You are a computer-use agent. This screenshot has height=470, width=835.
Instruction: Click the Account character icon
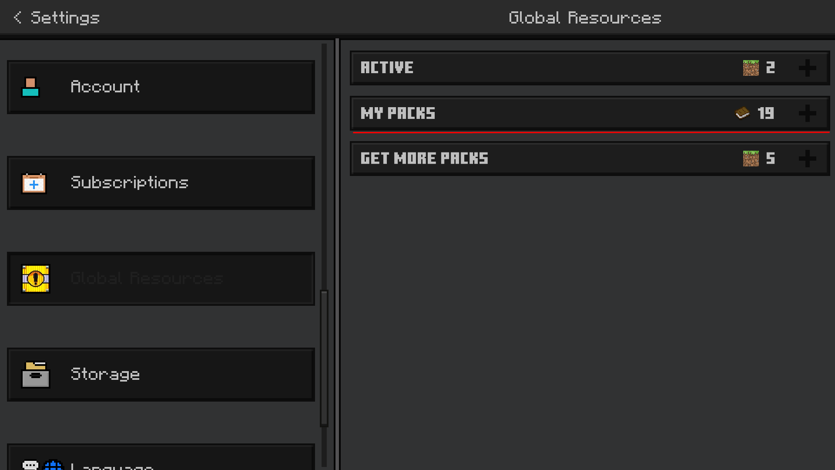(30, 87)
